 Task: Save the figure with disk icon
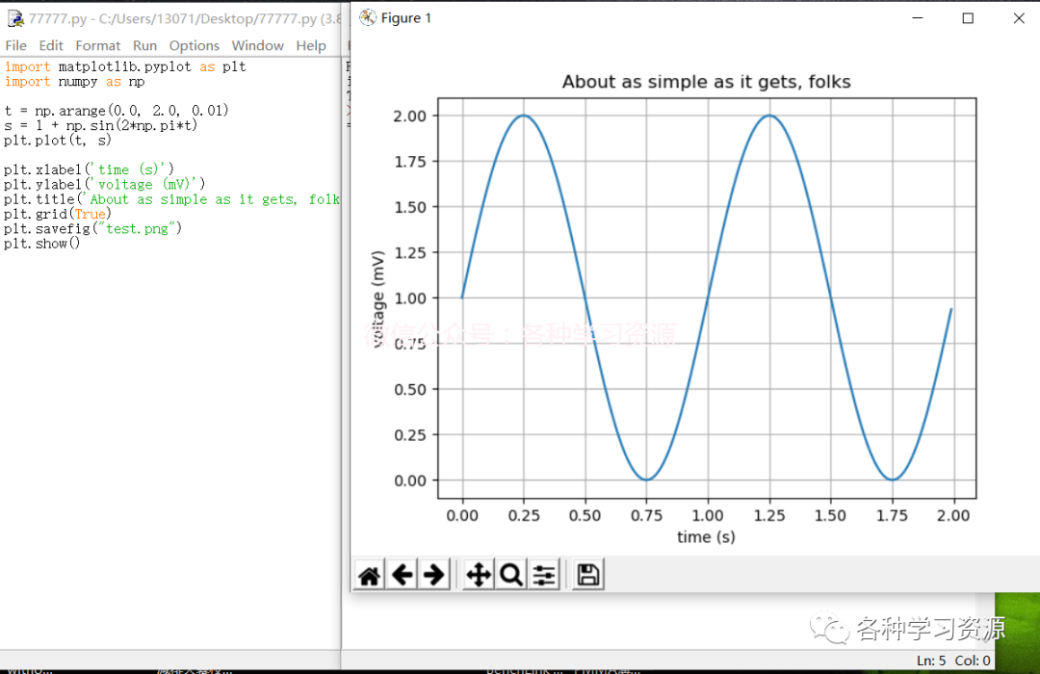[588, 575]
